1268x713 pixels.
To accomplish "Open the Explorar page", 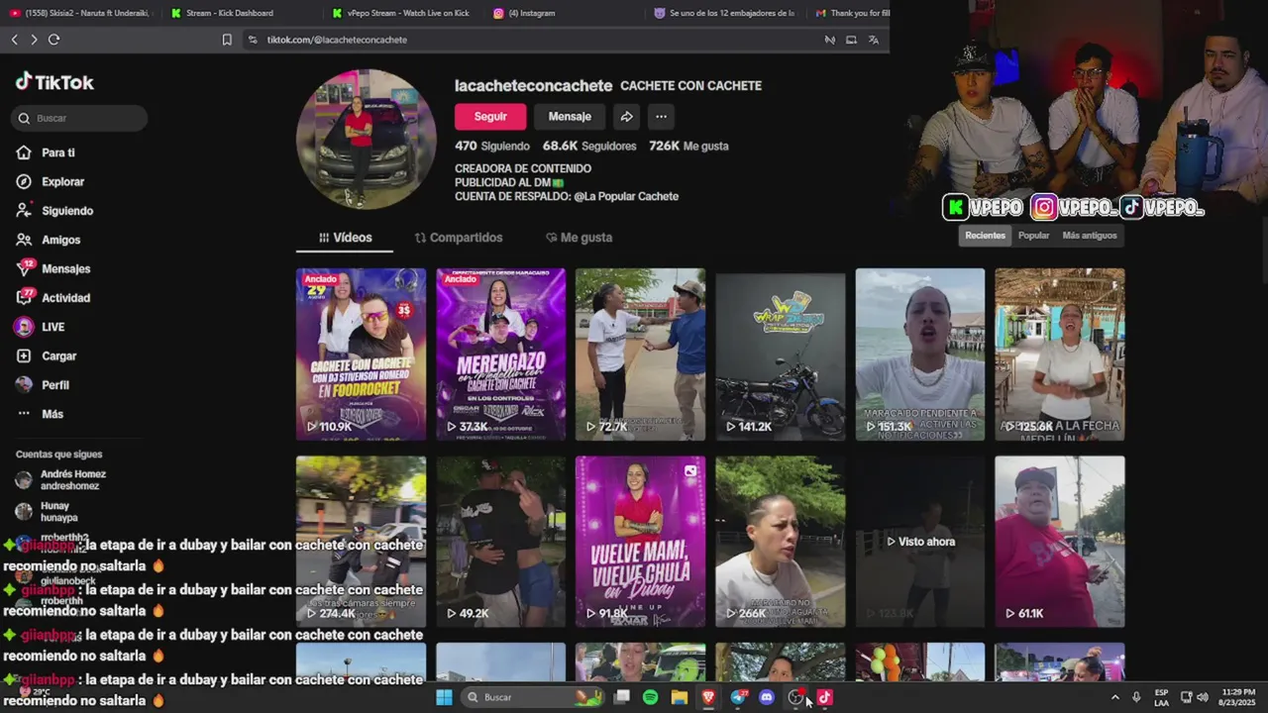I will pyautogui.click(x=51, y=182).
